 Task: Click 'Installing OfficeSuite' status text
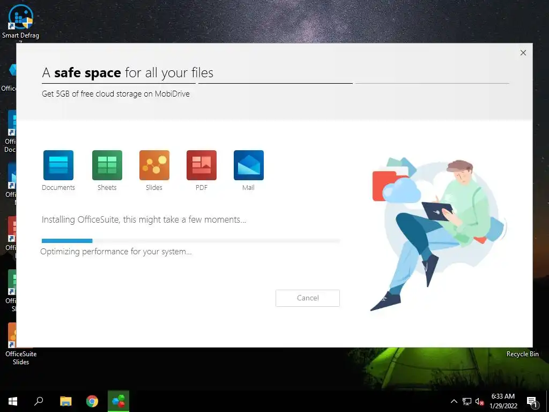pyautogui.click(x=144, y=219)
